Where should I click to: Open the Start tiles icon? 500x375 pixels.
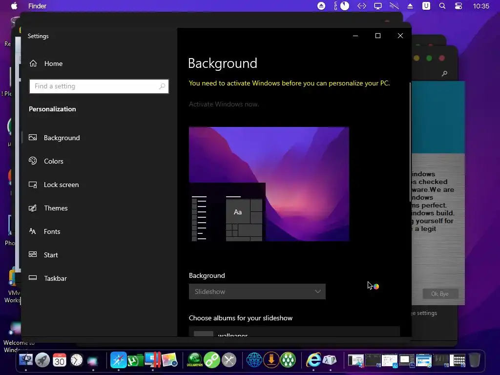(33, 254)
